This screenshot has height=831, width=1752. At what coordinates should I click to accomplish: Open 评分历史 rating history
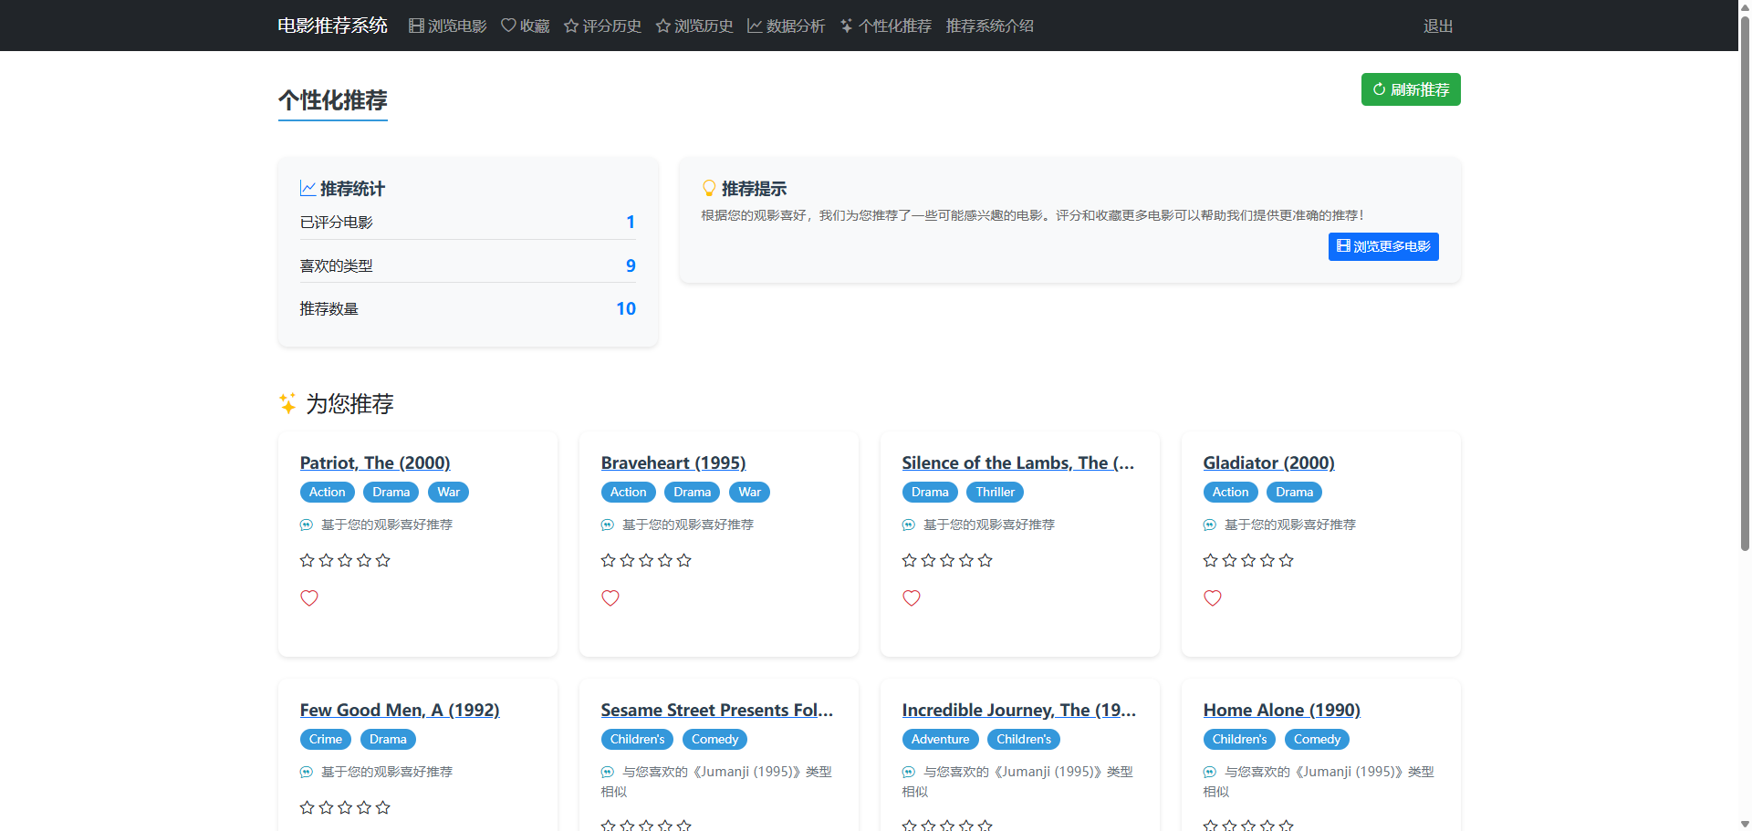pyautogui.click(x=602, y=26)
